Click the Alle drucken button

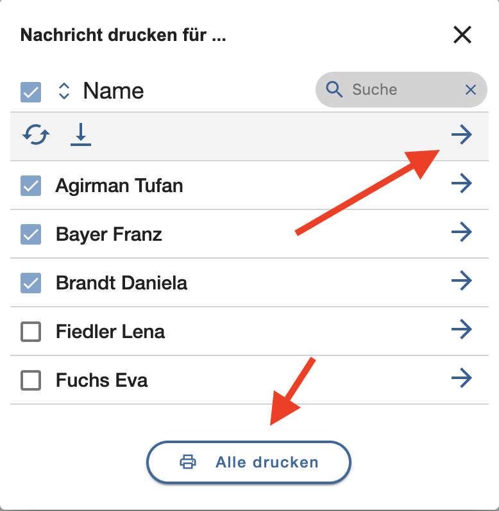pos(249,462)
